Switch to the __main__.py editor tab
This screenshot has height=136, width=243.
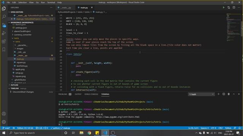66,8
